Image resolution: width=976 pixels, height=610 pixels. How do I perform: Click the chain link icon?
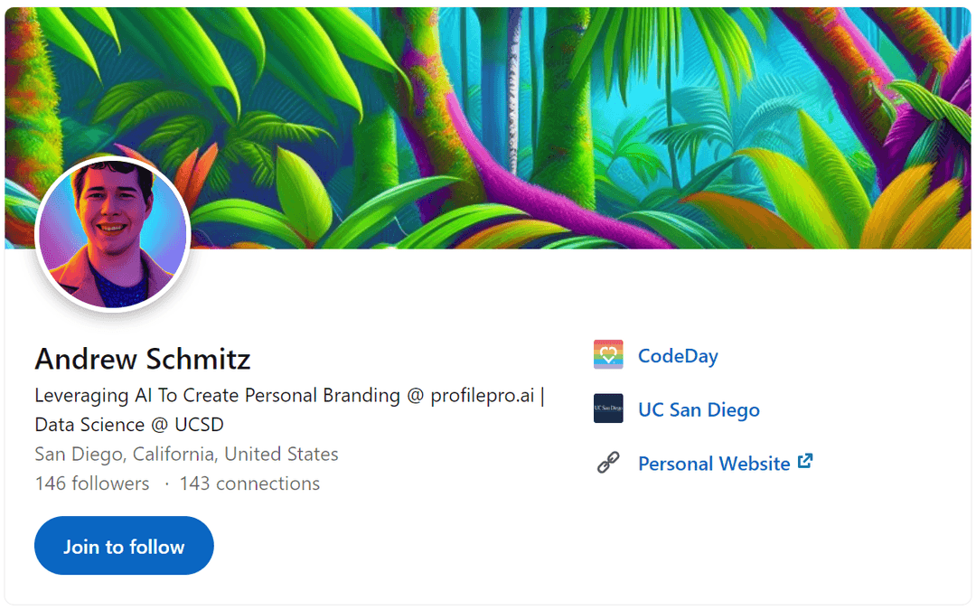click(x=608, y=464)
